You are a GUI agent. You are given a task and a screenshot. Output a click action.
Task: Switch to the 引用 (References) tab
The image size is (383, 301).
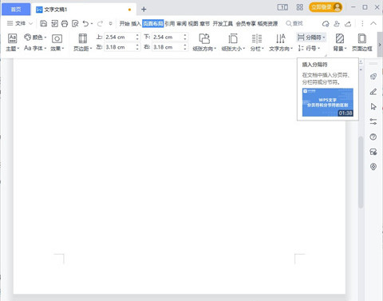click(x=170, y=24)
